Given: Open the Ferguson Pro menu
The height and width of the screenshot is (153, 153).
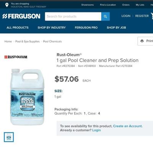Looking at the screenshot, I should (x=86, y=28).
